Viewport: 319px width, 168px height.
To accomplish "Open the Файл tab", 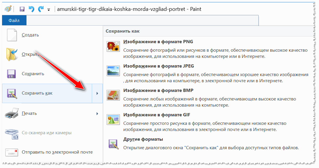I will click(14, 20).
